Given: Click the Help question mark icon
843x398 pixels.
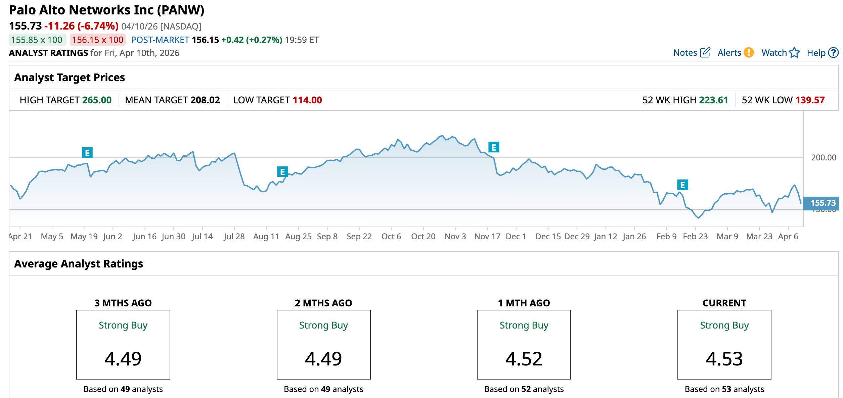Looking at the screenshot, I should click(x=833, y=53).
